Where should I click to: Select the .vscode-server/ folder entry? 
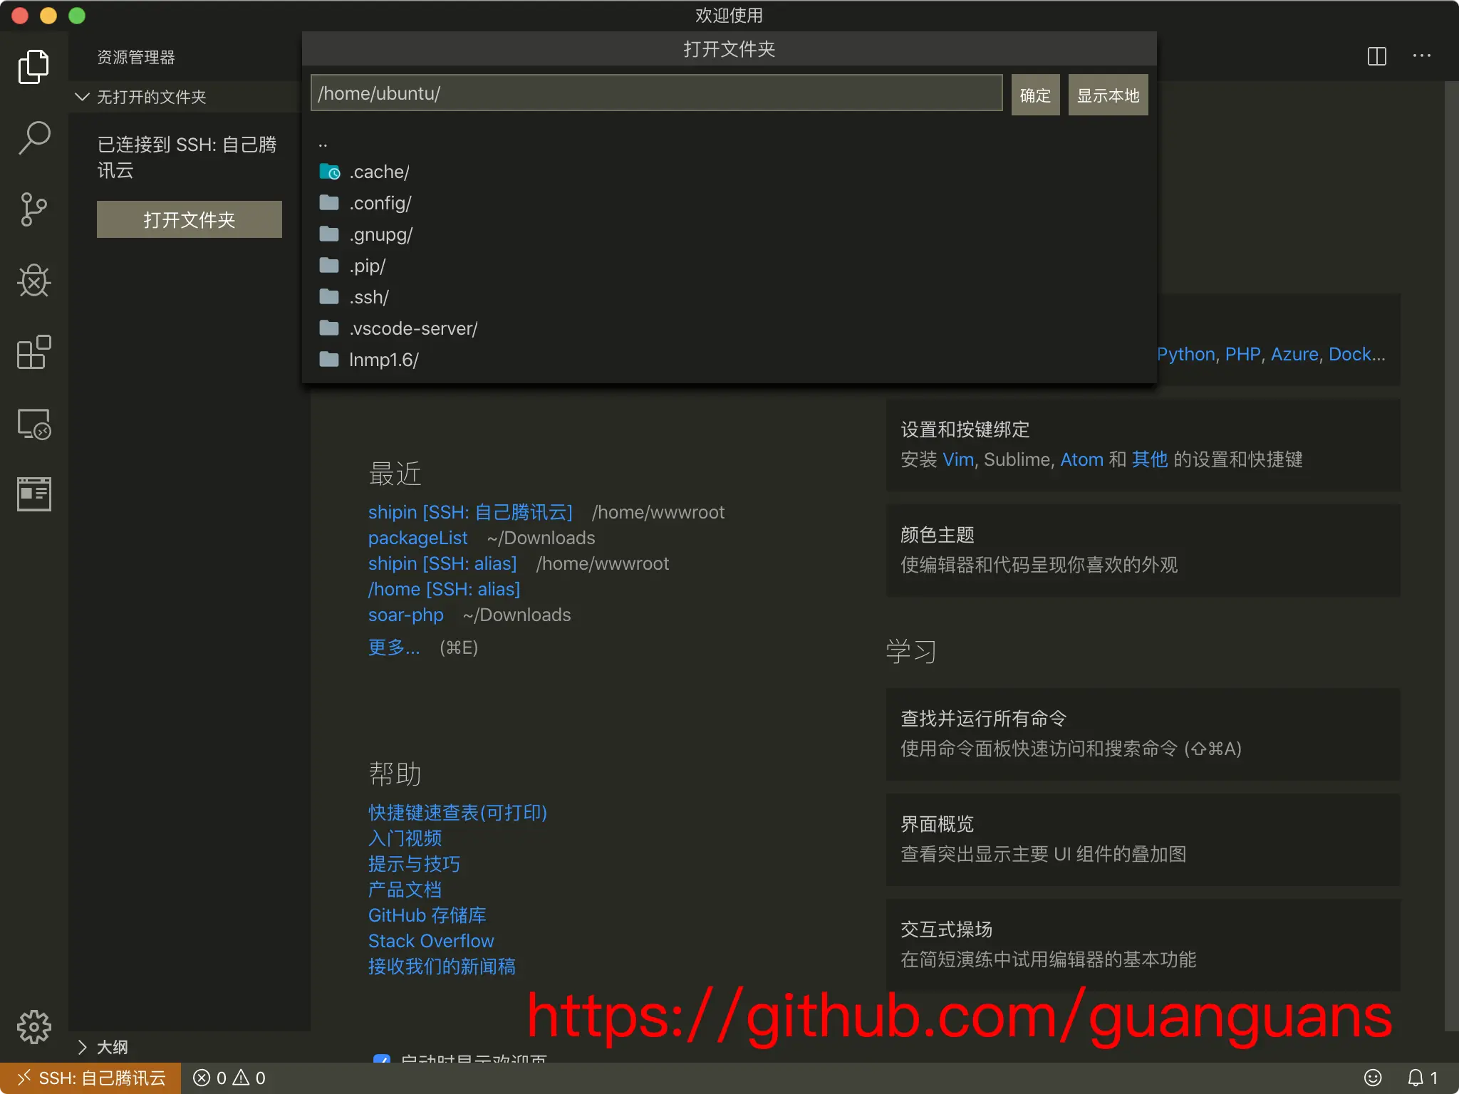413,328
